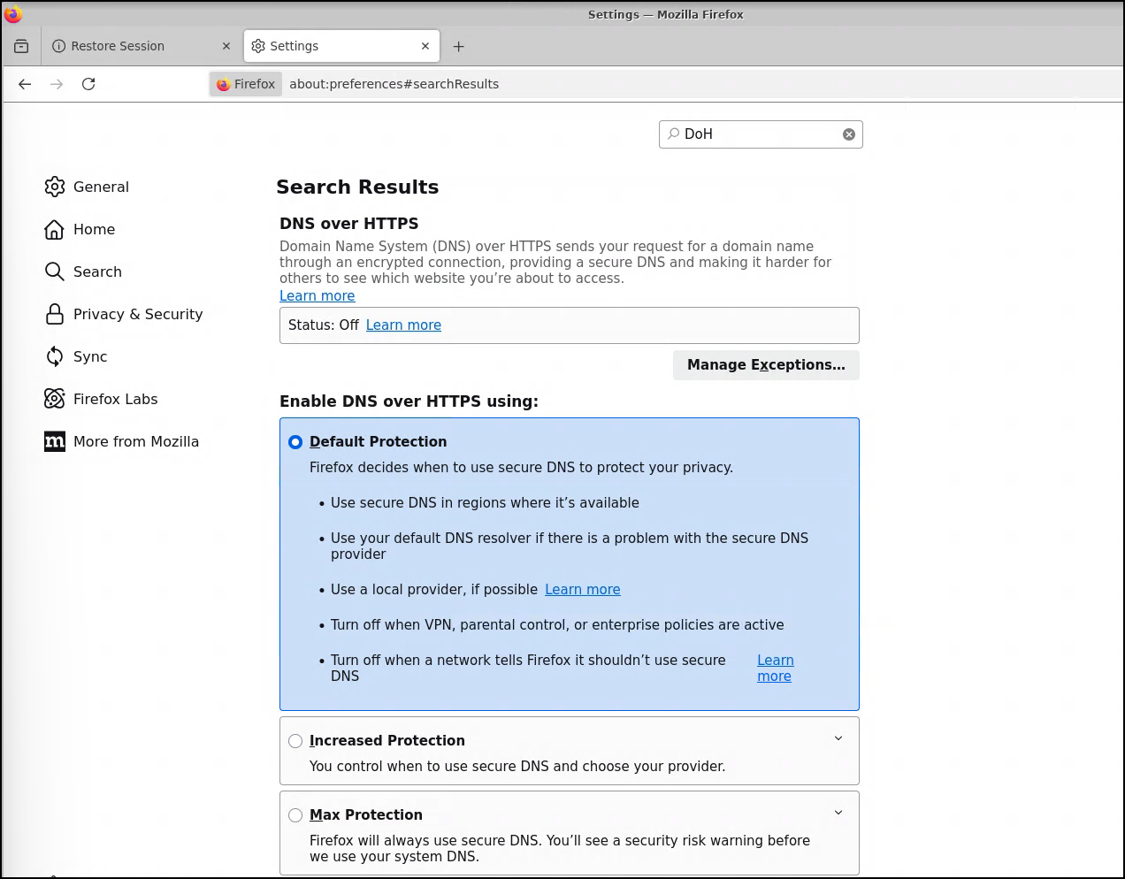
Task: Click 'Firefox decides when to use secure DNS' text
Action: pos(521,468)
